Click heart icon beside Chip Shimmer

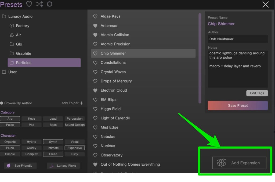pyautogui.click(x=95, y=53)
